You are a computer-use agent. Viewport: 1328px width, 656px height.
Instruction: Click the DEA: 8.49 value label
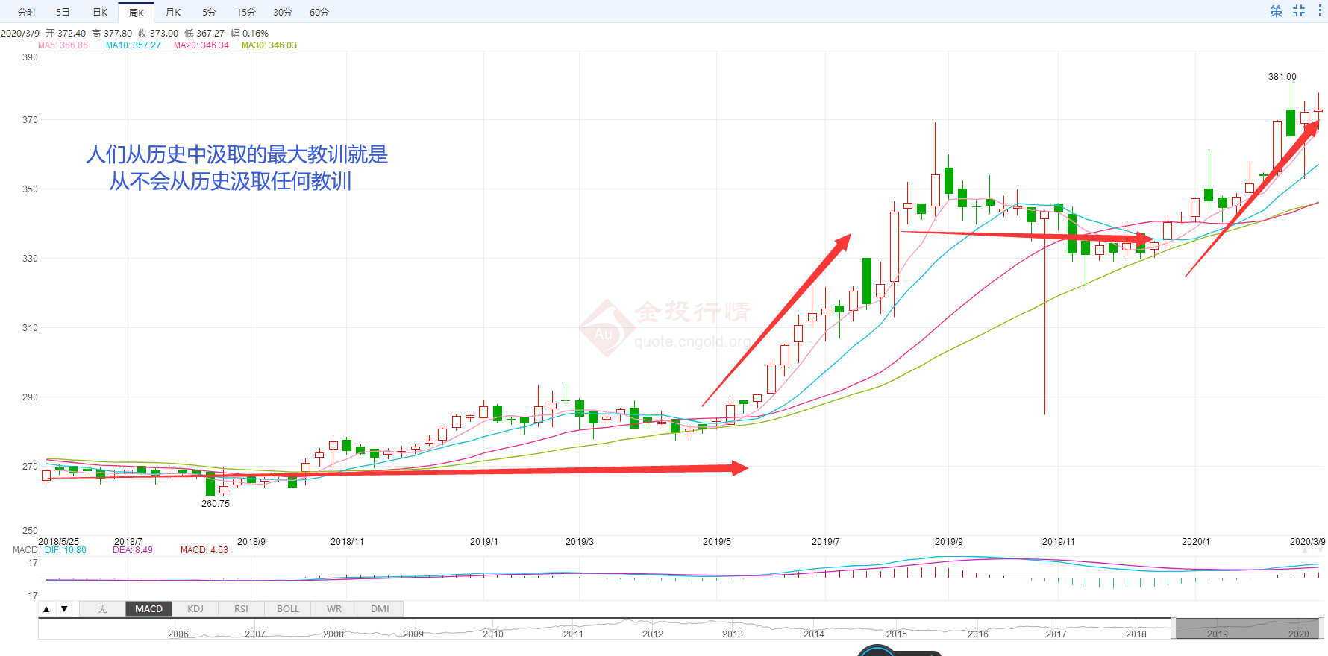[x=133, y=550]
